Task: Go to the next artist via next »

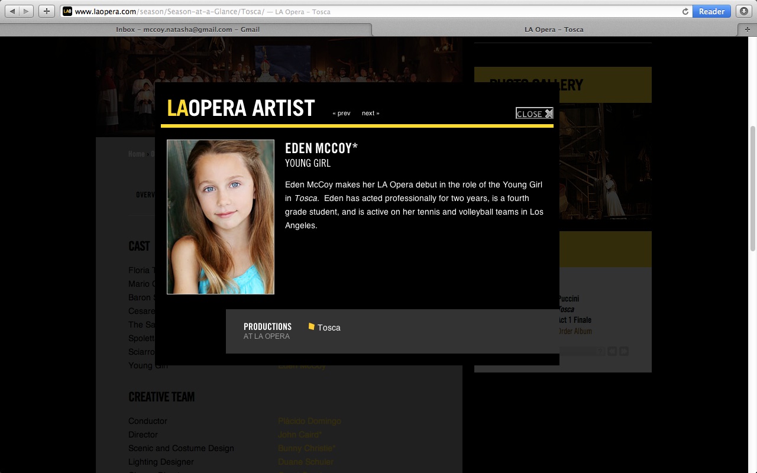Action: [371, 113]
